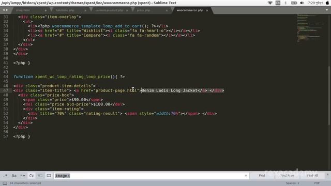Click line number 44 in gutter
Screen dimensions: 331x186
click(6, 76)
